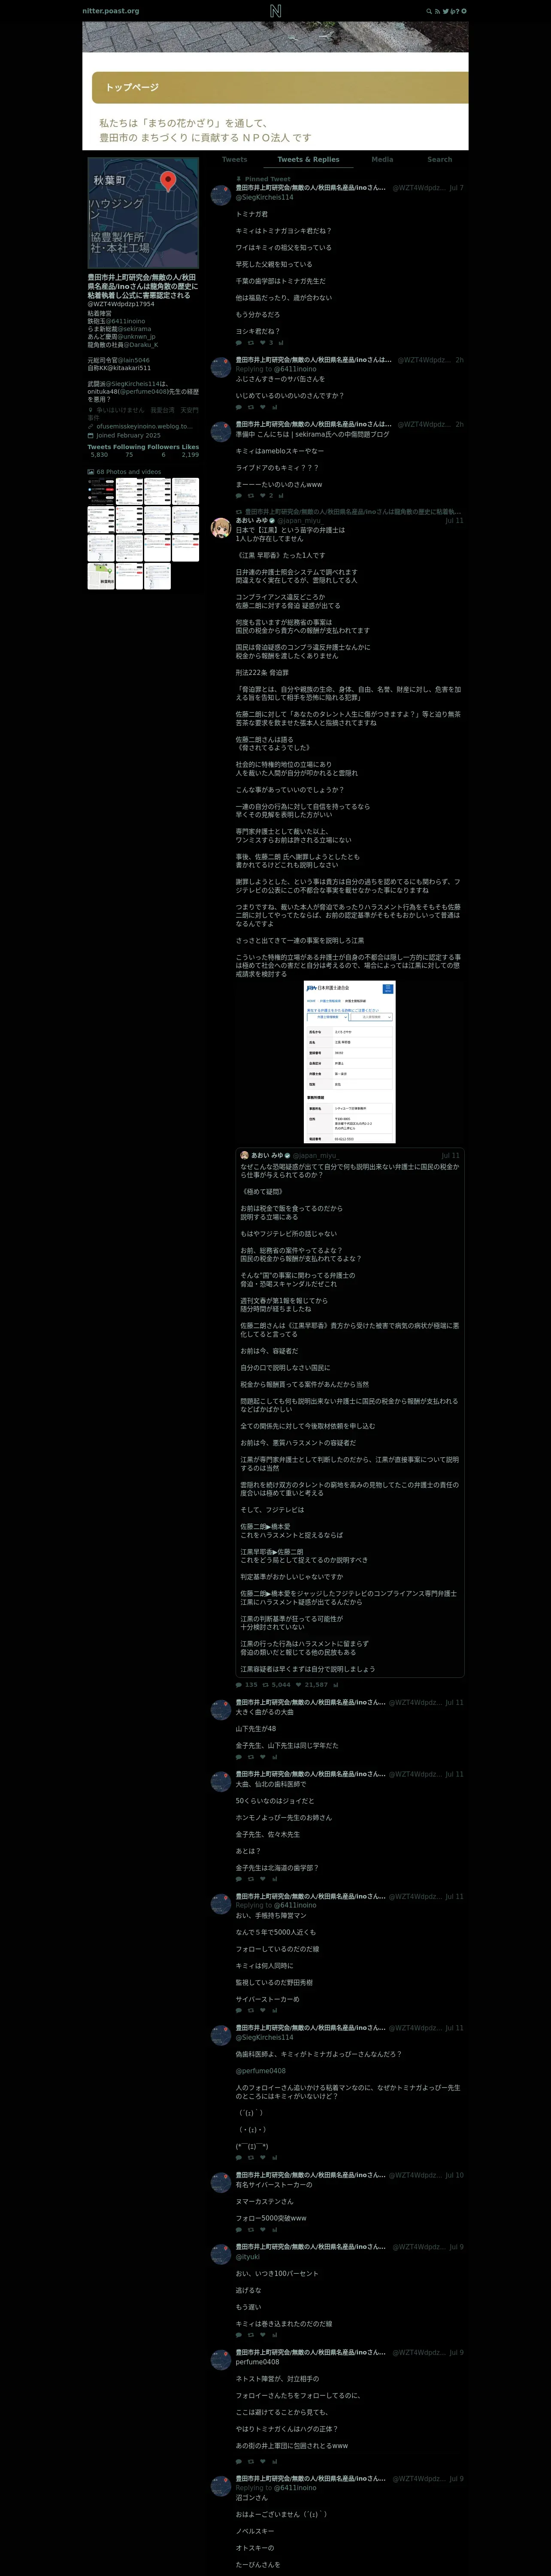Click reply icon under 'いじめているのいのいのさんですか？' tweet
Image resolution: width=551 pixels, height=2576 pixels.
tap(238, 407)
